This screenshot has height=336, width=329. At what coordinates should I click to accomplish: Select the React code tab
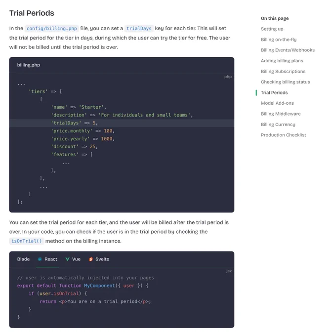(x=47, y=259)
